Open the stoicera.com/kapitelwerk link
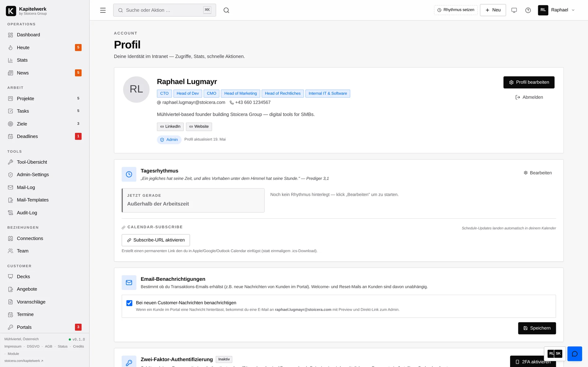This screenshot has height=367, width=588. click(24, 361)
